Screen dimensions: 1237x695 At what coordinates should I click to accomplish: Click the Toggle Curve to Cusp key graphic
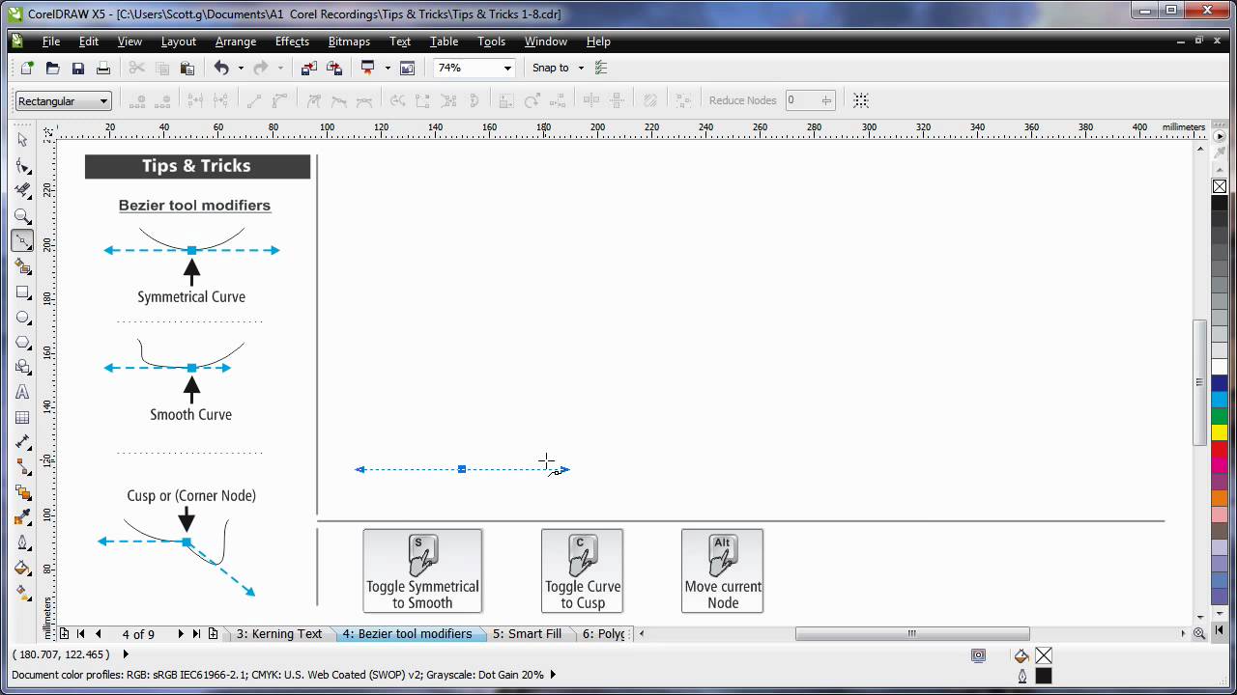coord(582,570)
